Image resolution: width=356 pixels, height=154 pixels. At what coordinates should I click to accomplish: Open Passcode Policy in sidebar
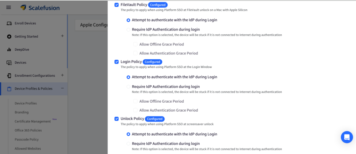click(26, 139)
